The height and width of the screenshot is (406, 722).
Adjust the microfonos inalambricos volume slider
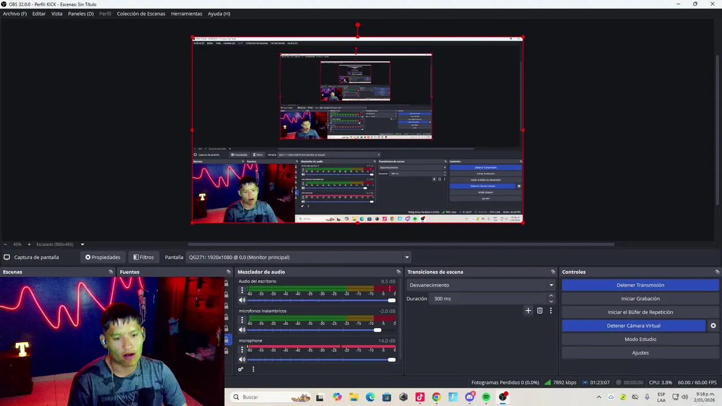click(x=322, y=330)
